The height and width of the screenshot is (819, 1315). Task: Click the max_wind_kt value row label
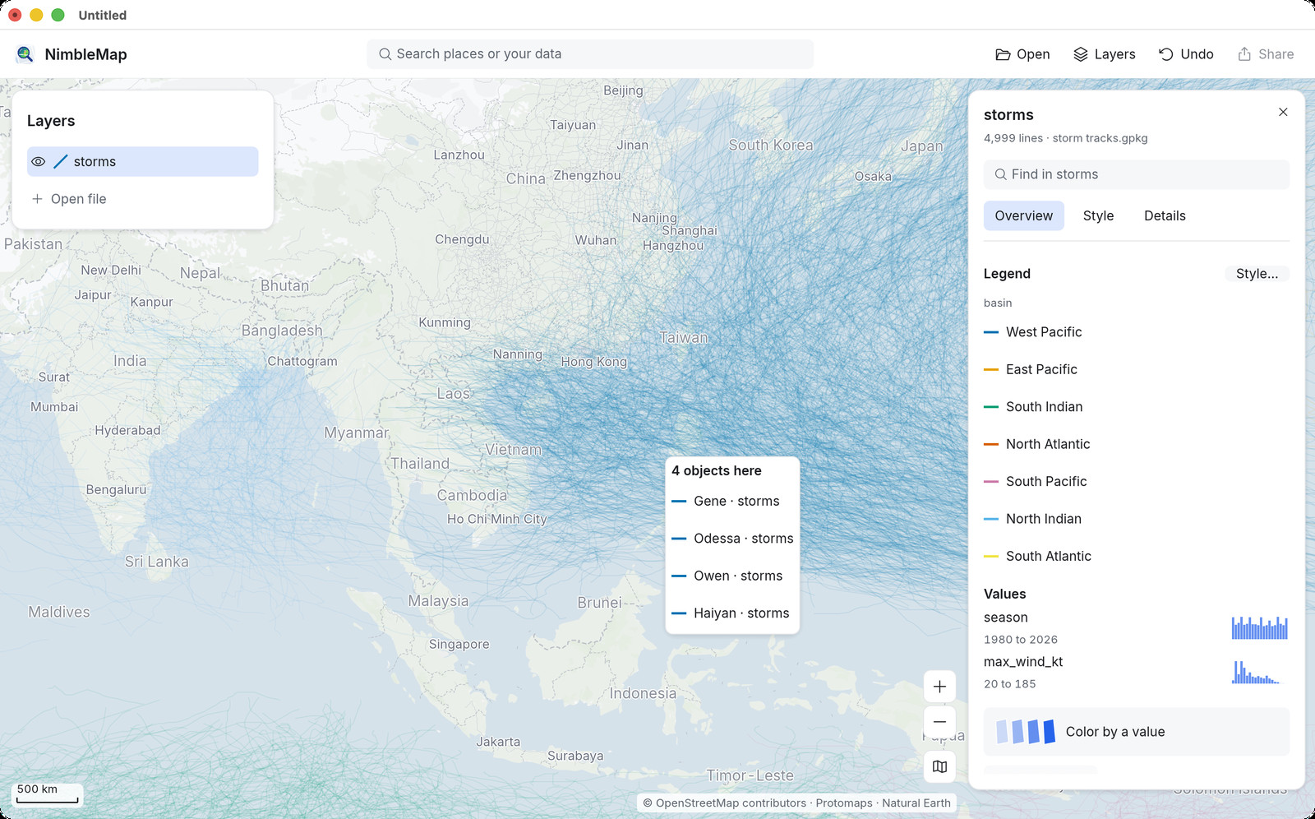[1023, 662]
